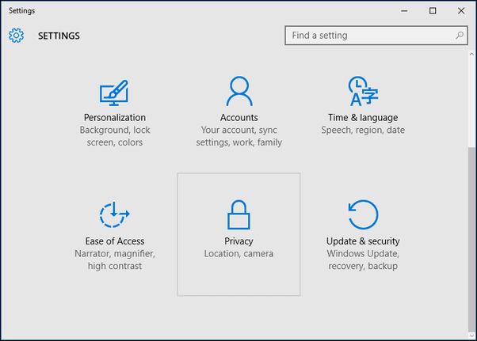Click the Ease of Access title text

click(115, 241)
